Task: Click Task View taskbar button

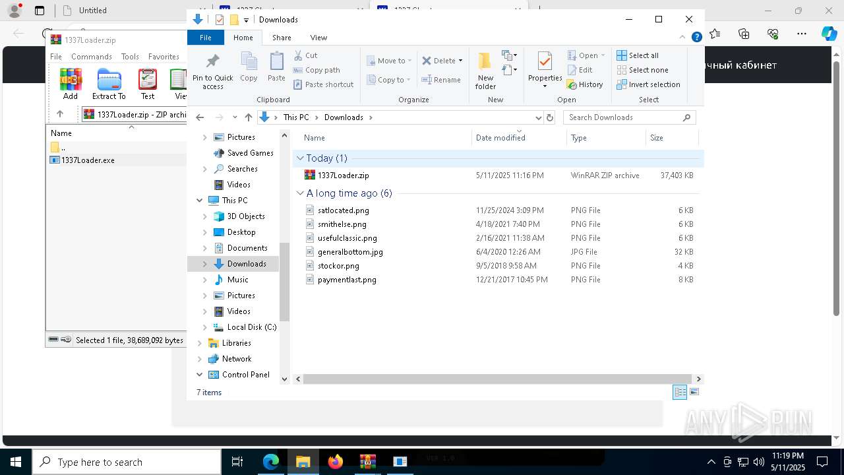Action: click(x=237, y=462)
